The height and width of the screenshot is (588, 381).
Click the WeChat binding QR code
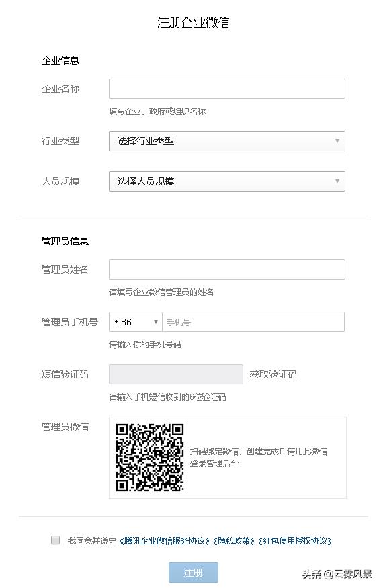coord(150,457)
